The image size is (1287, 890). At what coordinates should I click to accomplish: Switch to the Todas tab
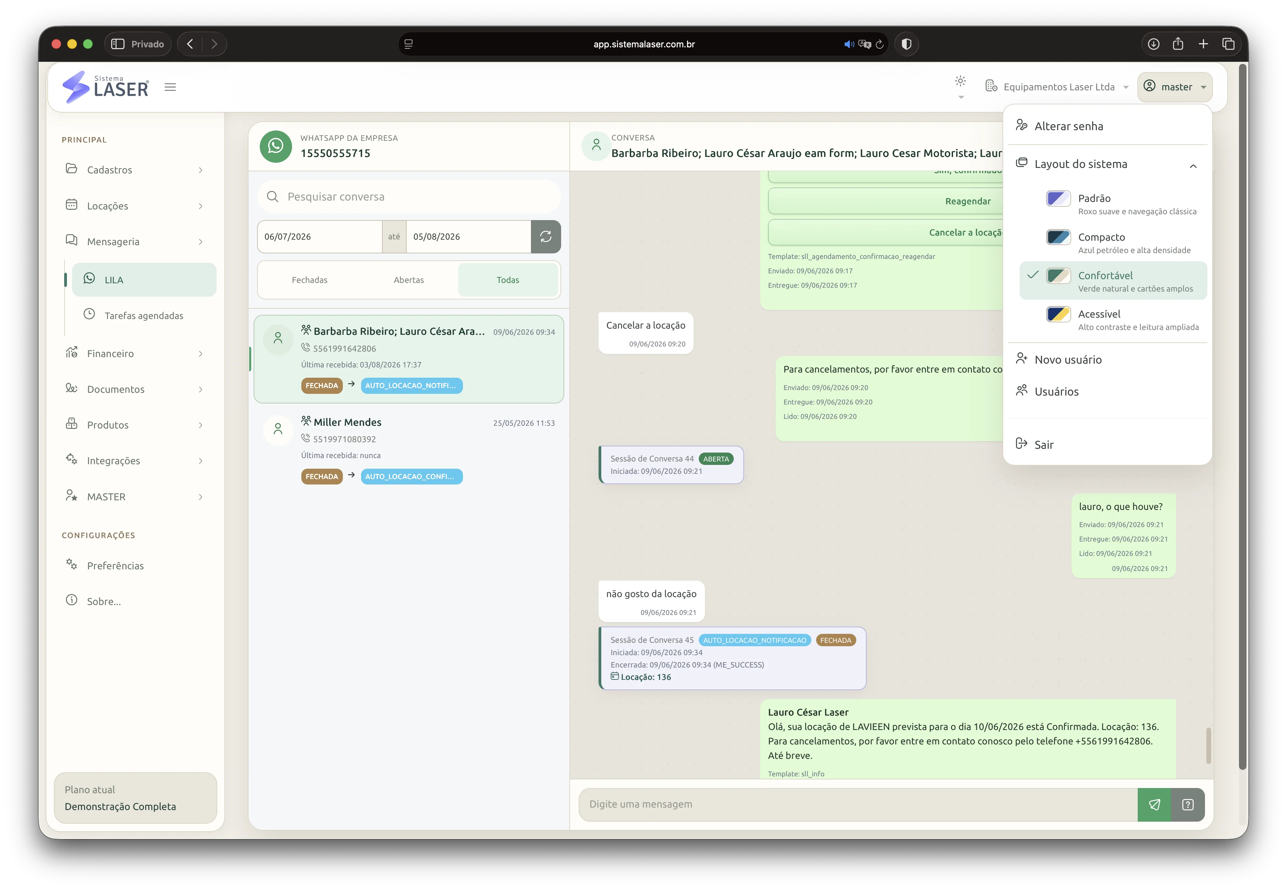coord(508,280)
